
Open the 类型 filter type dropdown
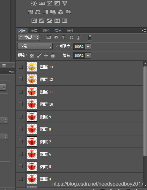coord(29,38)
